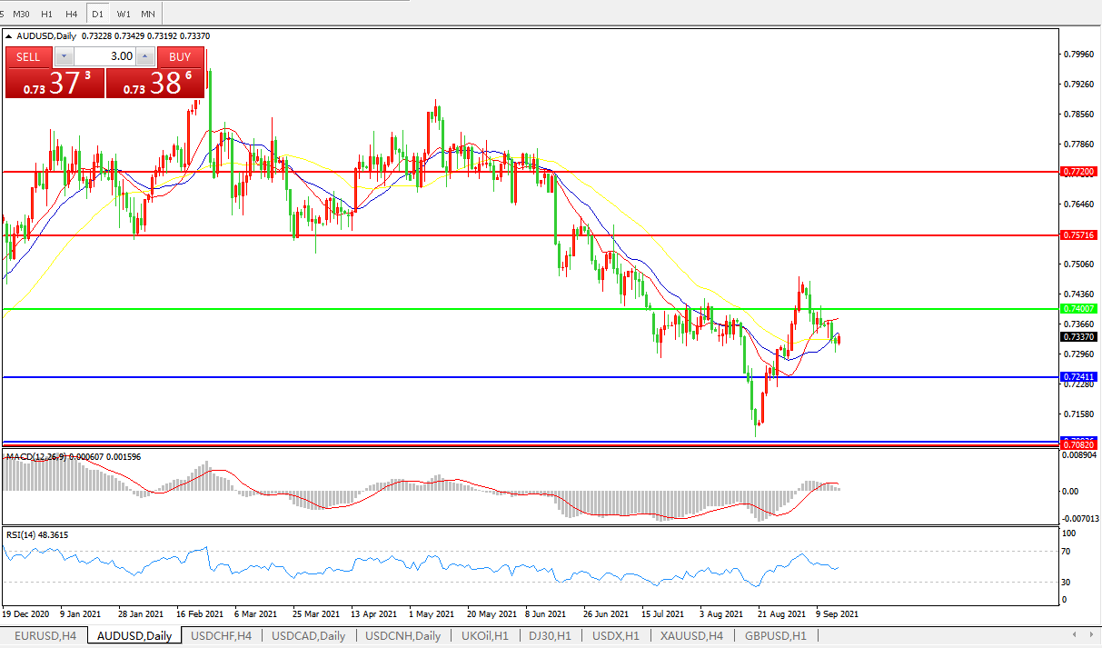Decrease trade volume with down arrow
This screenshot has width=1102, height=648.
[x=64, y=56]
